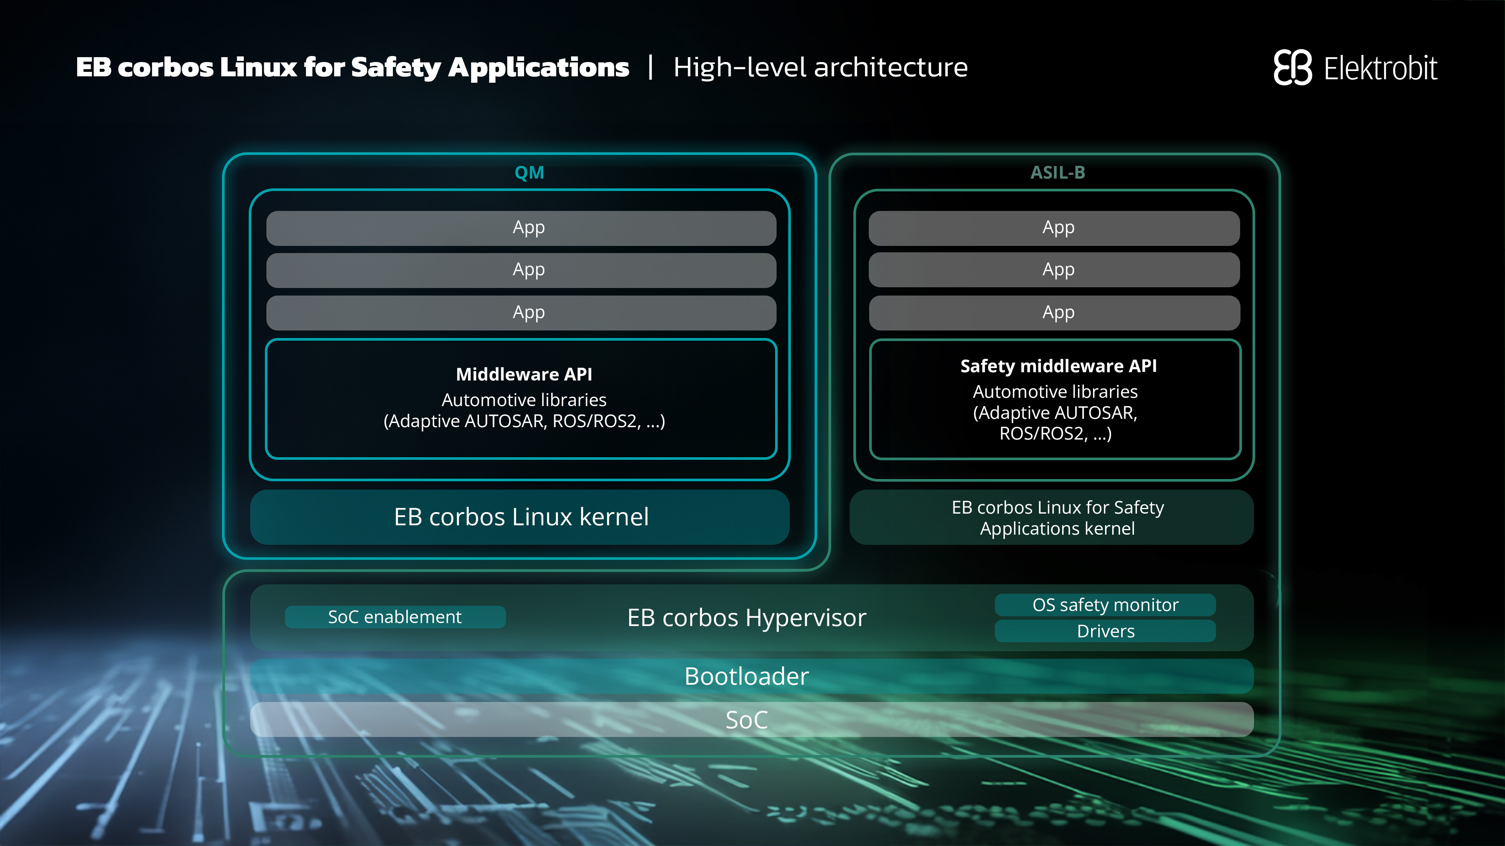Click the Drivers chip

1105,631
